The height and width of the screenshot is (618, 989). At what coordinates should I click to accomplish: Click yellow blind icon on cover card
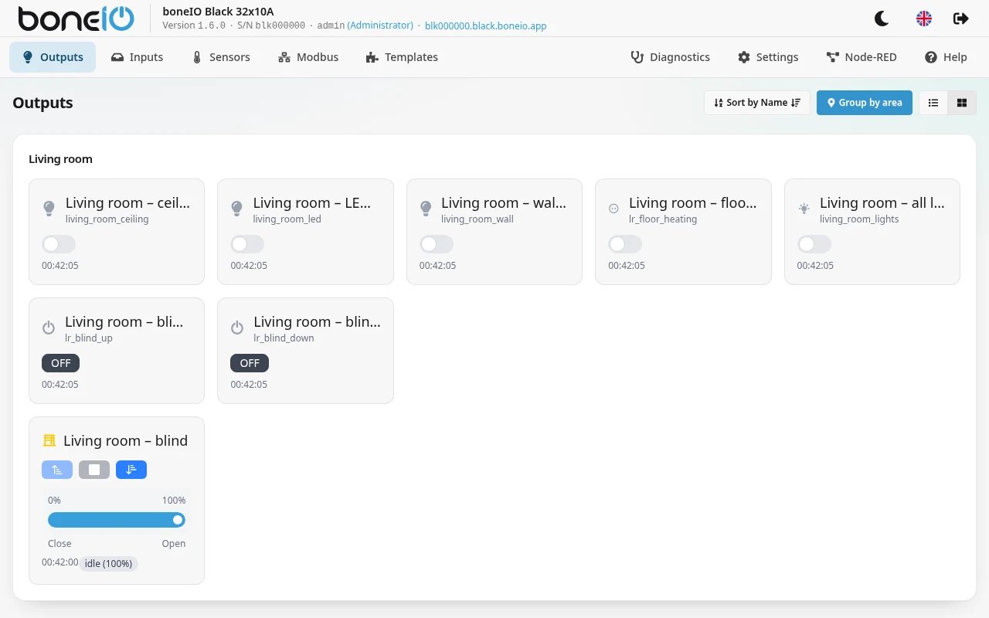click(49, 440)
